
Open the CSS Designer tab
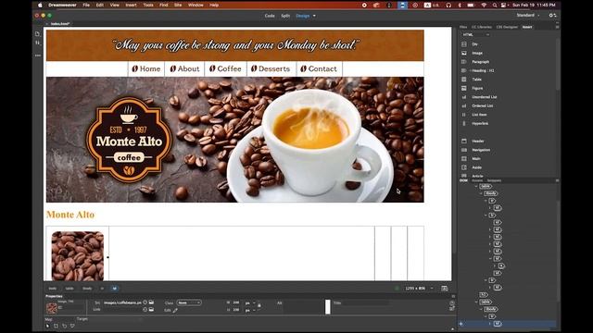coord(507,27)
